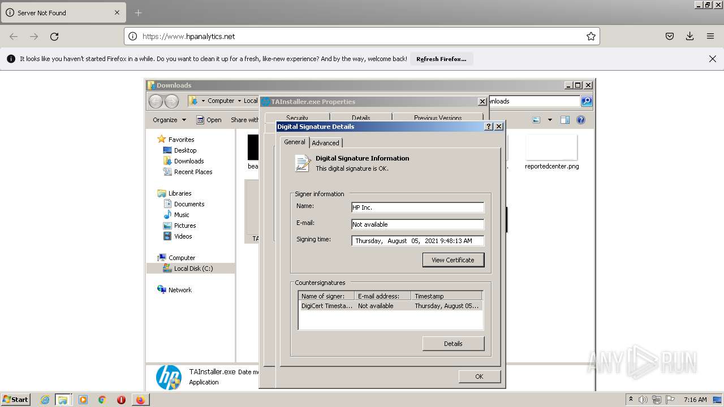Image resolution: width=724 pixels, height=407 pixels.
Task: Open the change view icon in Explorer
Action: (536, 120)
